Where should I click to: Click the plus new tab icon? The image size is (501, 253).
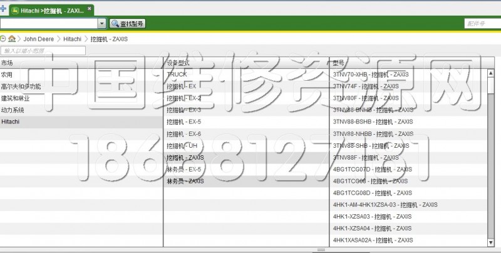pyautogui.click(x=3, y=9)
